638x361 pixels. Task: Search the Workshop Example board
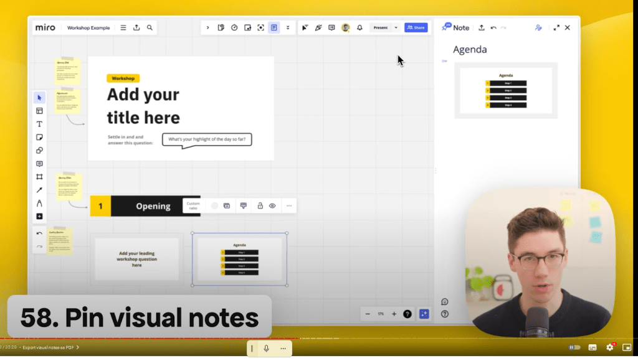pos(150,27)
